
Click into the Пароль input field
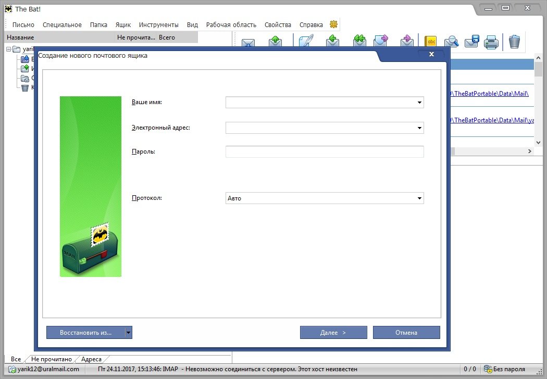point(324,151)
